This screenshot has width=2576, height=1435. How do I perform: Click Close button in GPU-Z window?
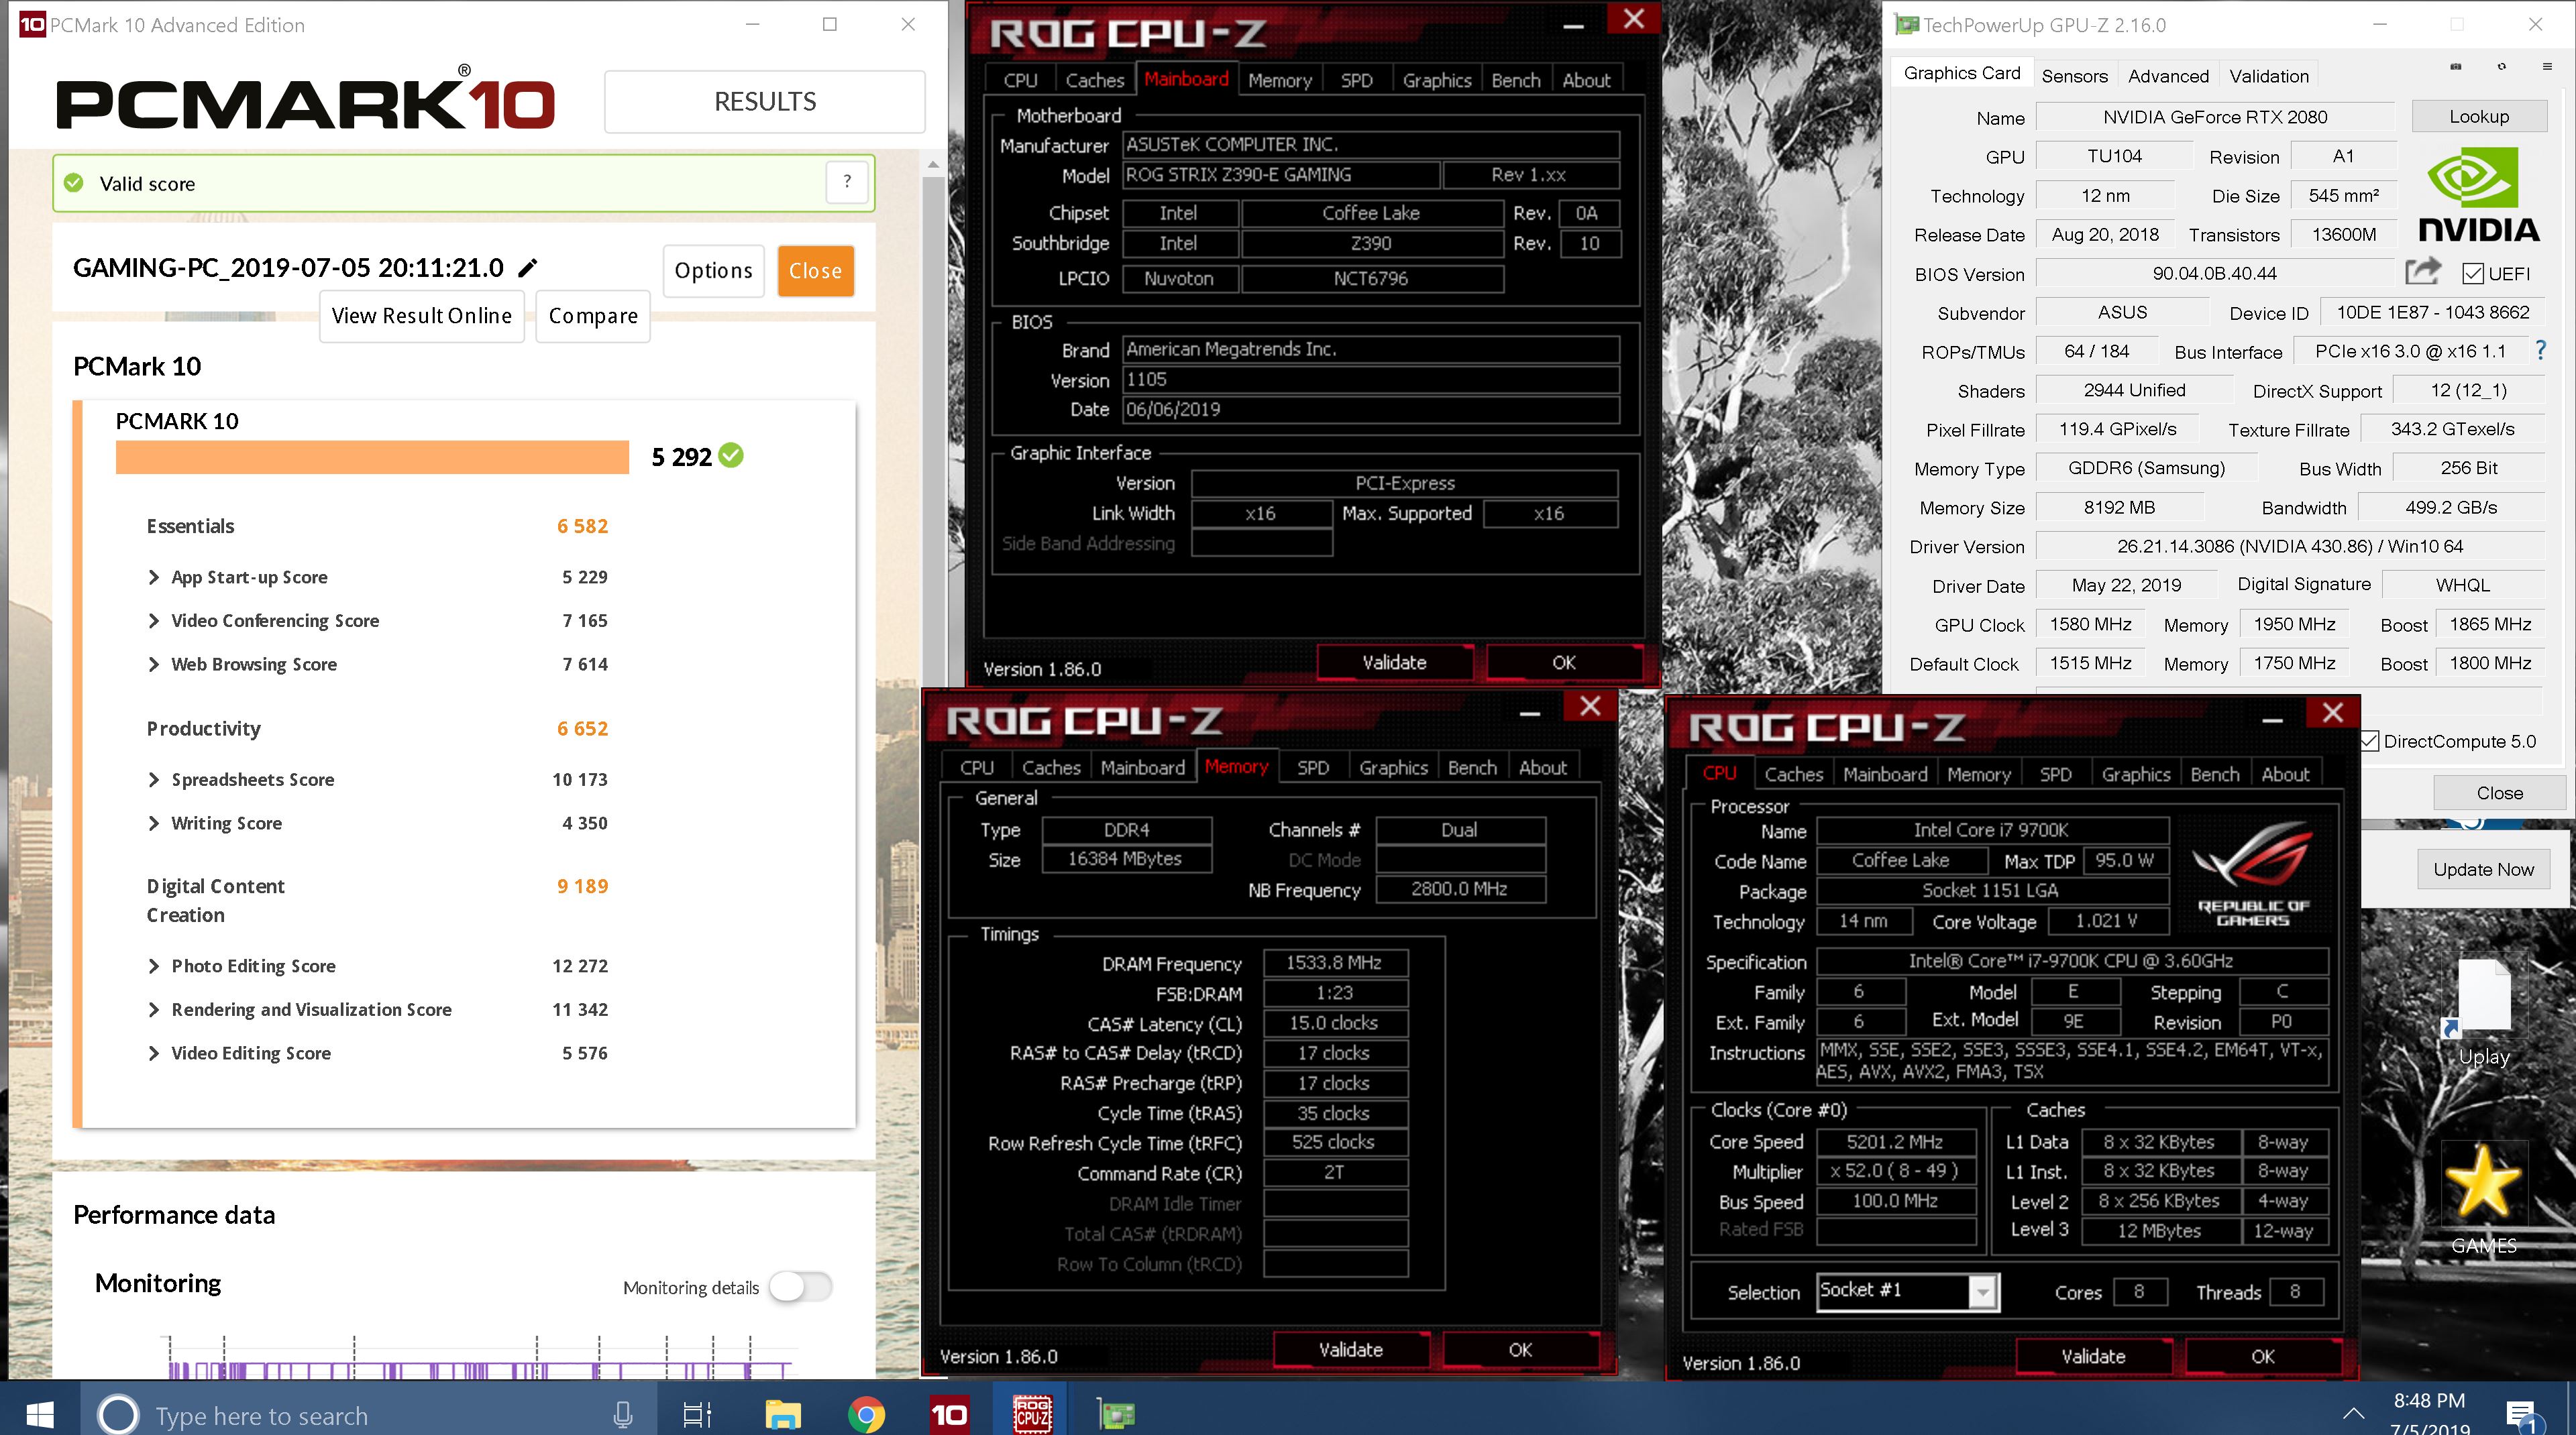coord(2499,793)
